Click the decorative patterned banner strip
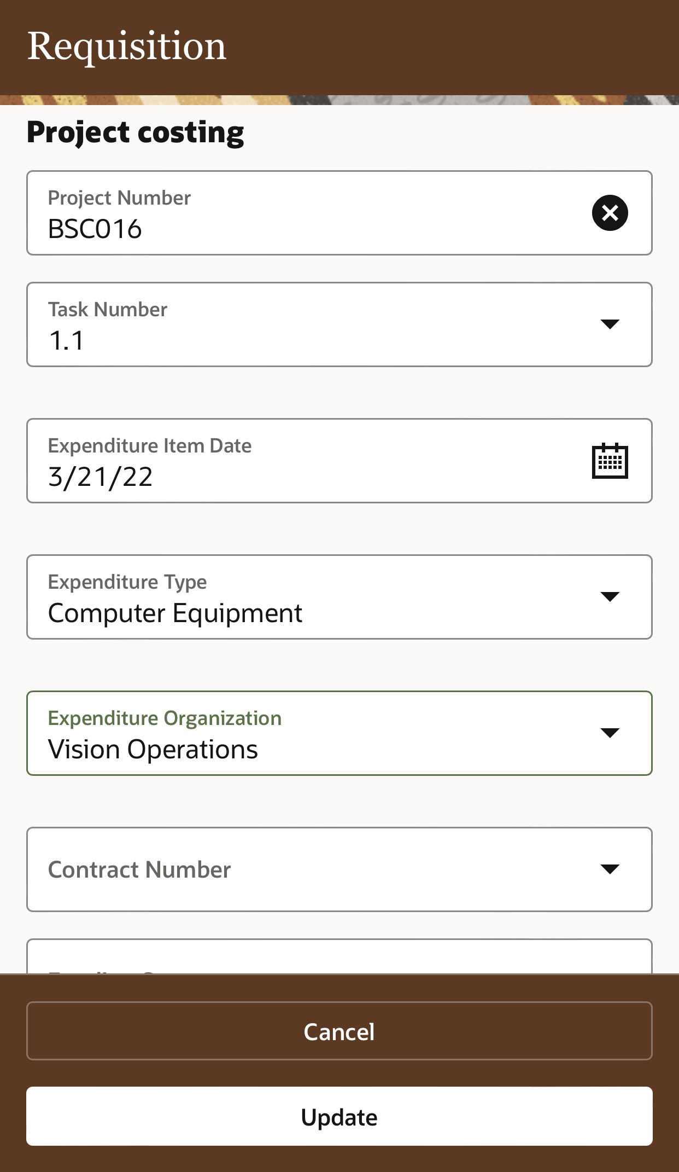 tap(339, 100)
